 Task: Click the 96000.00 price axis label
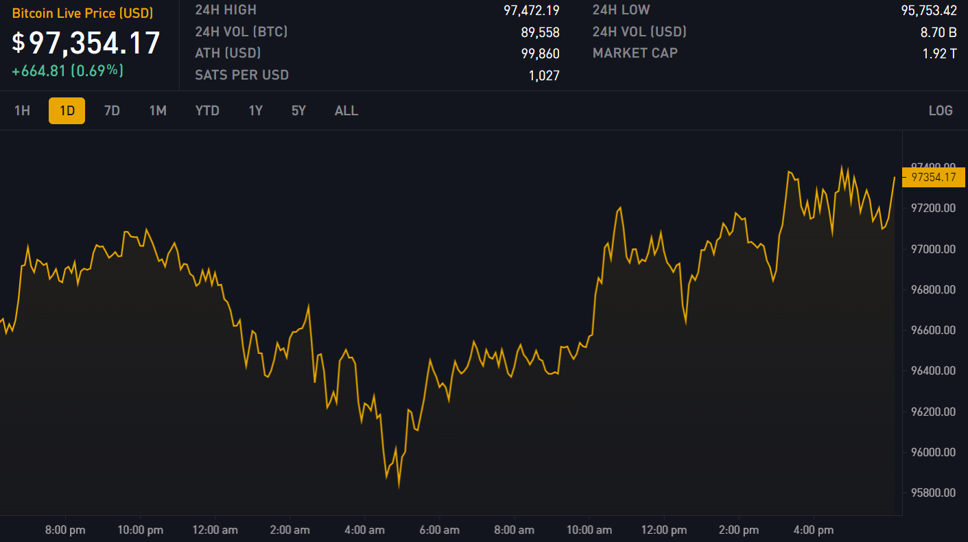(x=932, y=452)
